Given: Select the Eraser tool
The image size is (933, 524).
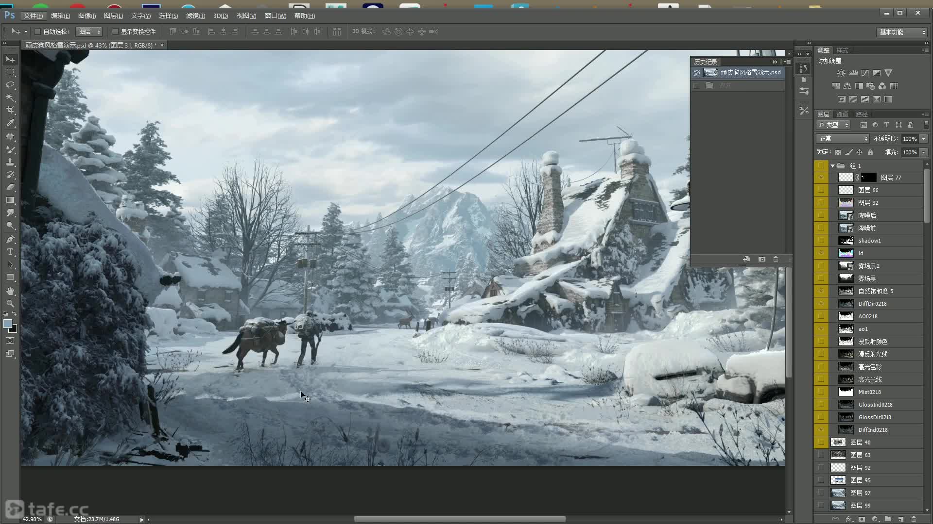Looking at the screenshot, I should [x=10, y=187].
